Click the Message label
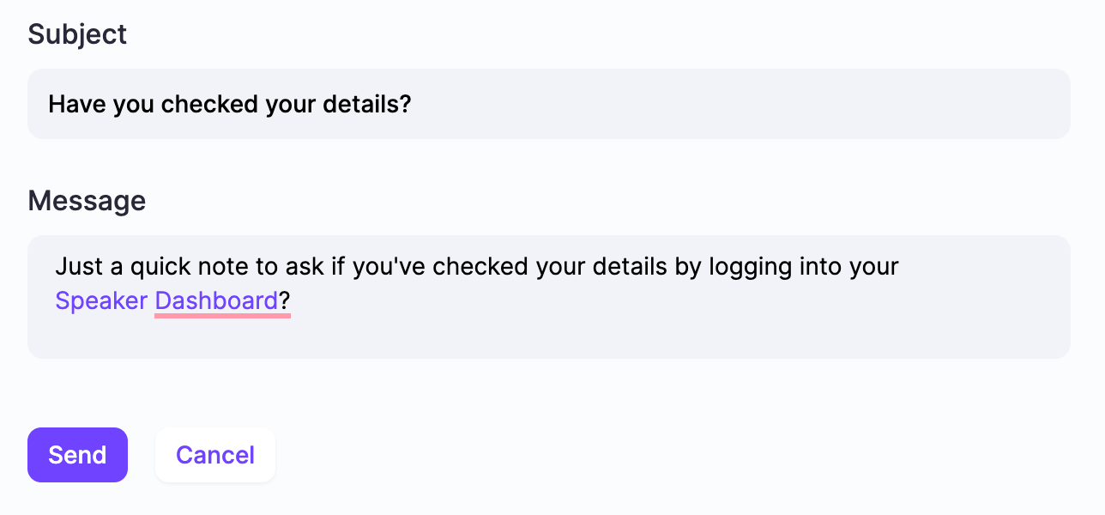Viewport: 1105px width, 515px height. 87,201
